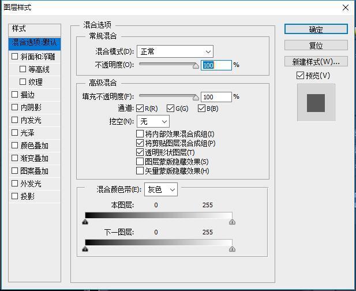356x291 pixels.
Task: Uncheck 将剪贴图层混合成组(P)
Action: click(x=140, y=143)
